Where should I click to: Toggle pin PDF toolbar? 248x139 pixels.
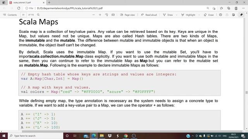point(241,15)
